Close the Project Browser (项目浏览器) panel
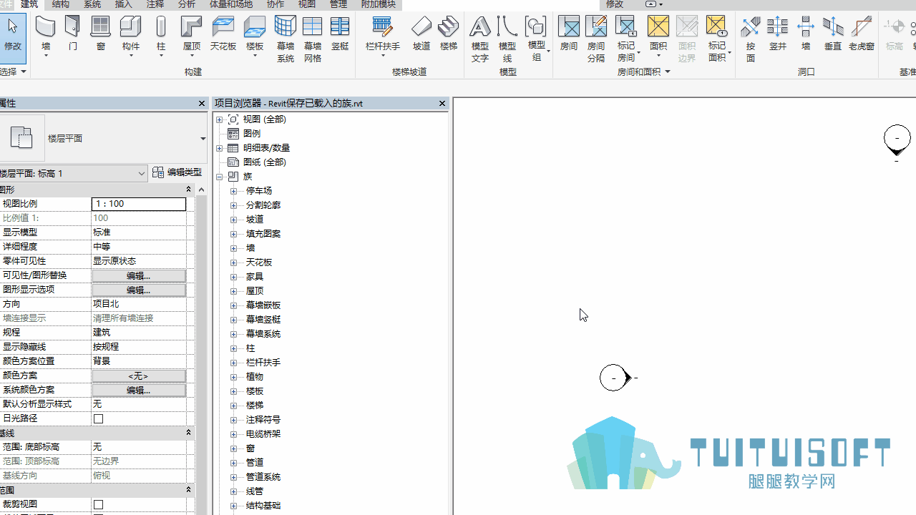Viewport: 916px width, 515px height. tap(442, 104)
